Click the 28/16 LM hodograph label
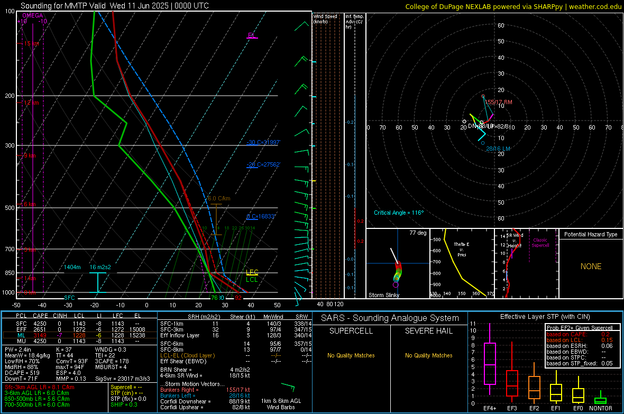Screen dimensions: 624x414 [498, 149]
